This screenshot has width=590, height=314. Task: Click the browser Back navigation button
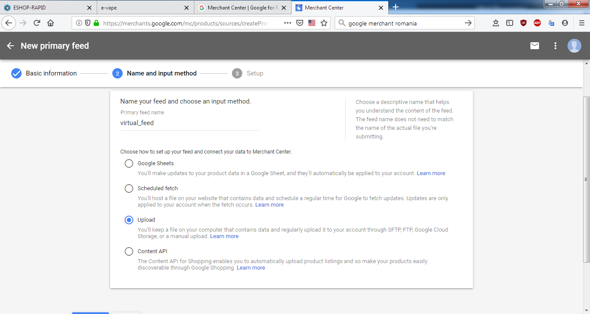click(9, 23)
